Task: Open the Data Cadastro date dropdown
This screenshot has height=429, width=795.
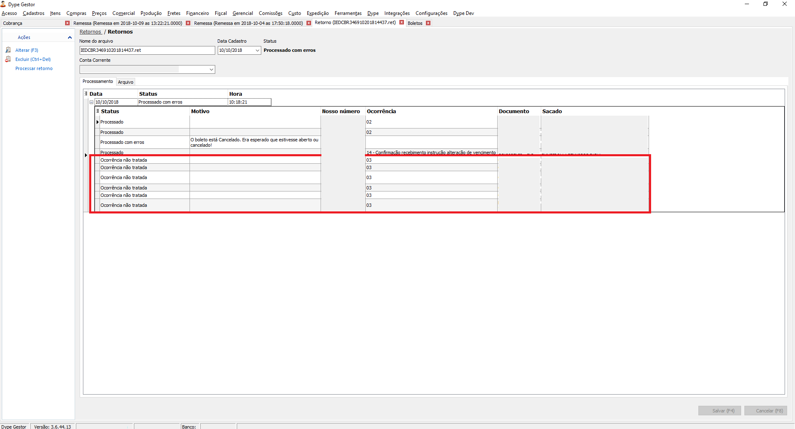Action: coord(257,50)
